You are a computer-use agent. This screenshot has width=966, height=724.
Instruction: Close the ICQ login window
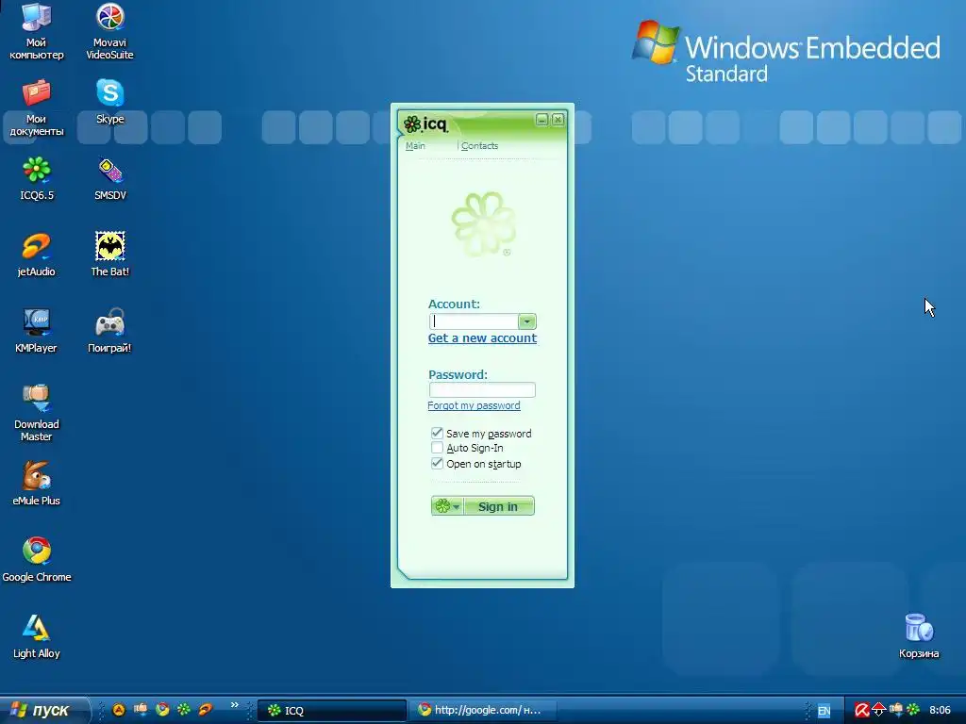(x=558, y=120)
